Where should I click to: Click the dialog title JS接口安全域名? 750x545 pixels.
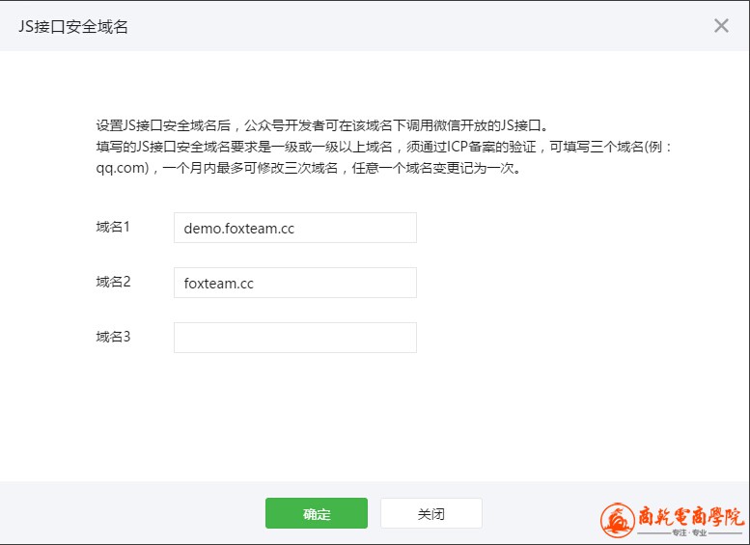73,27
